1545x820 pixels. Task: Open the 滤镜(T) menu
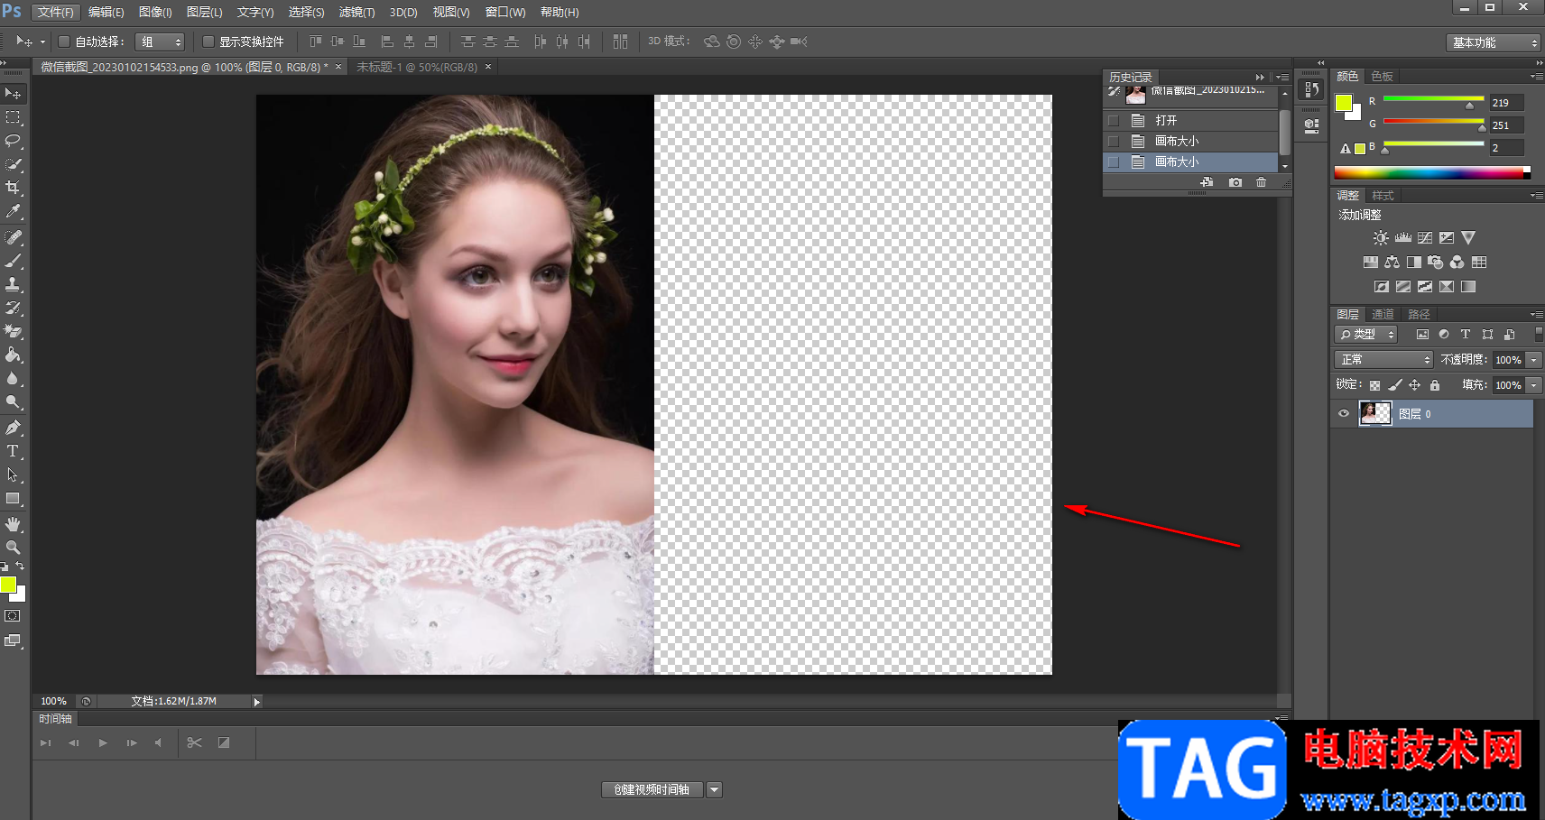pyautogui.click(x=356, y=12)
